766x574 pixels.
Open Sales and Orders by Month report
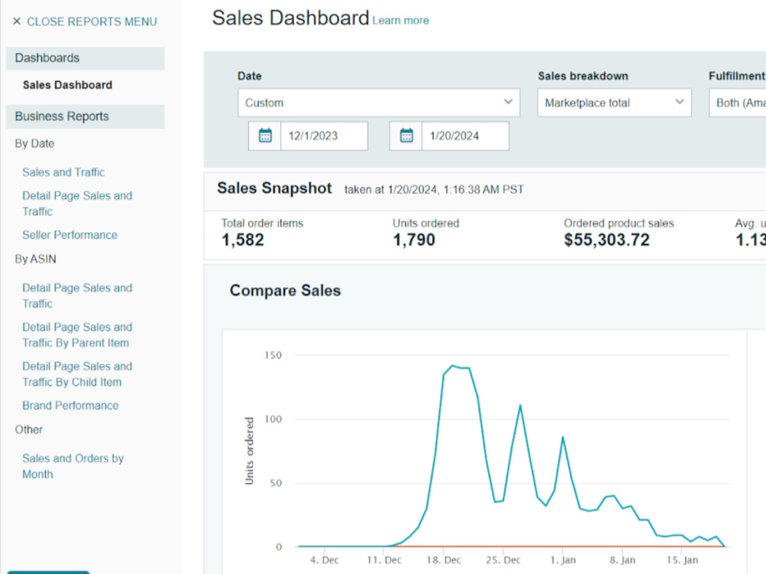(x=73, y=466)
